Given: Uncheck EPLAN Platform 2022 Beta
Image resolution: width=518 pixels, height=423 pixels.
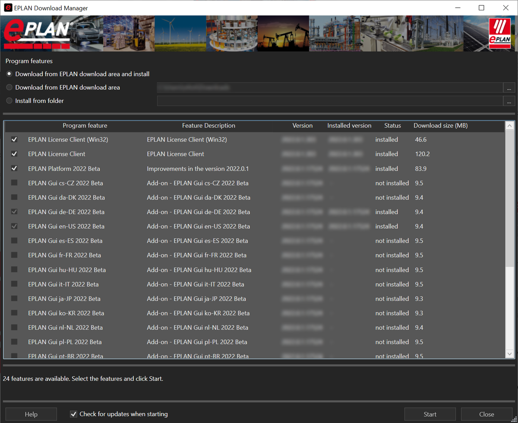Looking at the screenshot, I should coord(14,168).
